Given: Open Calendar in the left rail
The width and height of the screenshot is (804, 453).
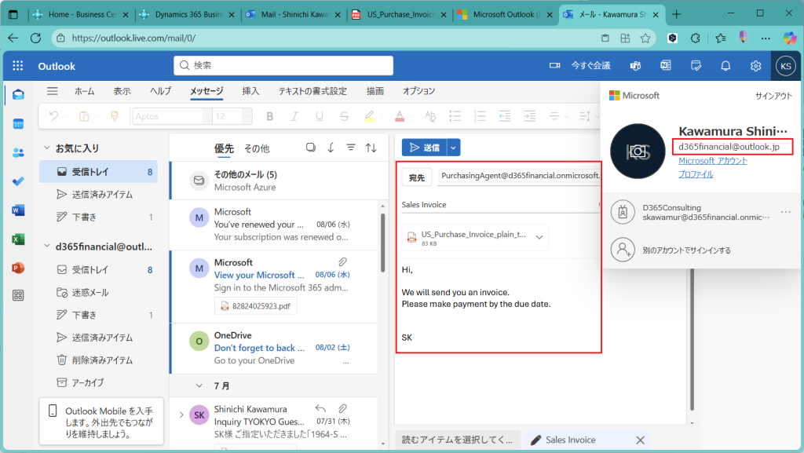Looking at the screenshot, I should coord(18,123).
